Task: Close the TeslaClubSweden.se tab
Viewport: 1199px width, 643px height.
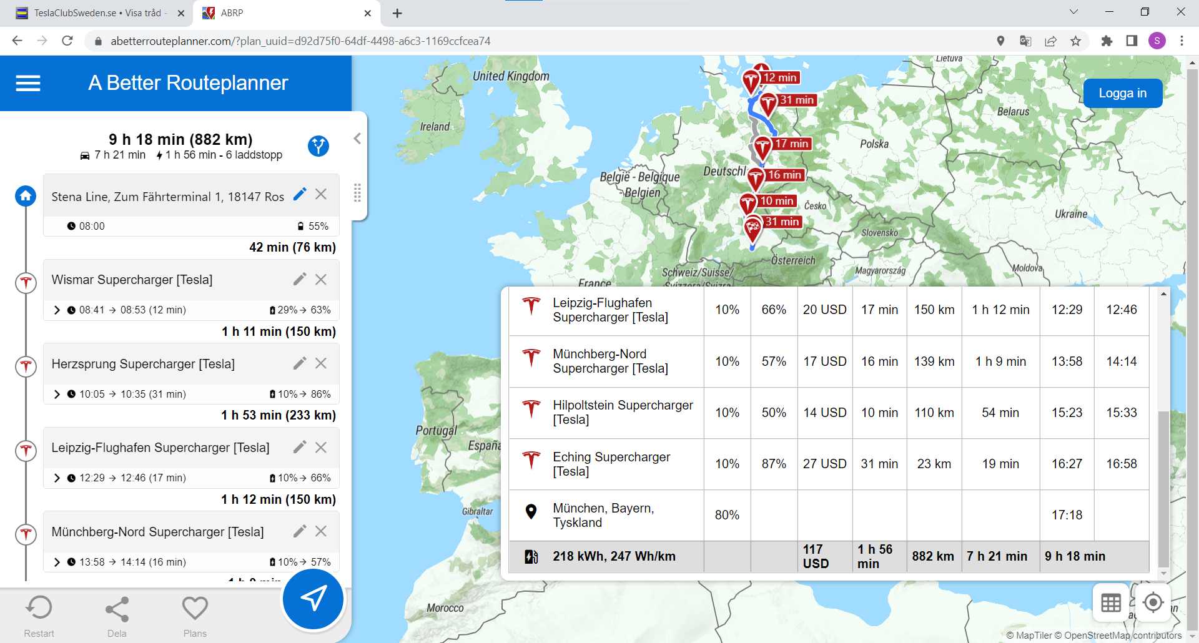Action: [181, 13]
